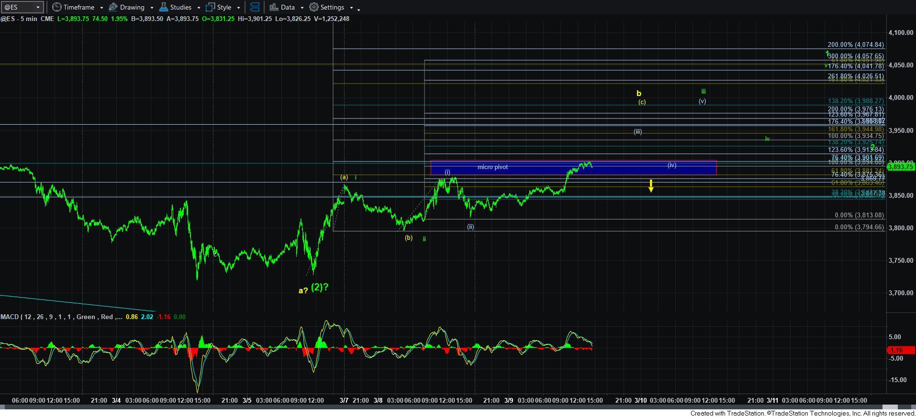916x417 pixels.
Task: Click the 3/10 date on time axis
Action: click(641, 400)
